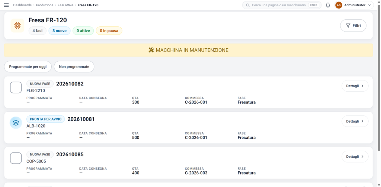The width and height of the screenshot is (381, 187).
Task: Open Dettagli for phase 202610085
Action: pos(355,157)
